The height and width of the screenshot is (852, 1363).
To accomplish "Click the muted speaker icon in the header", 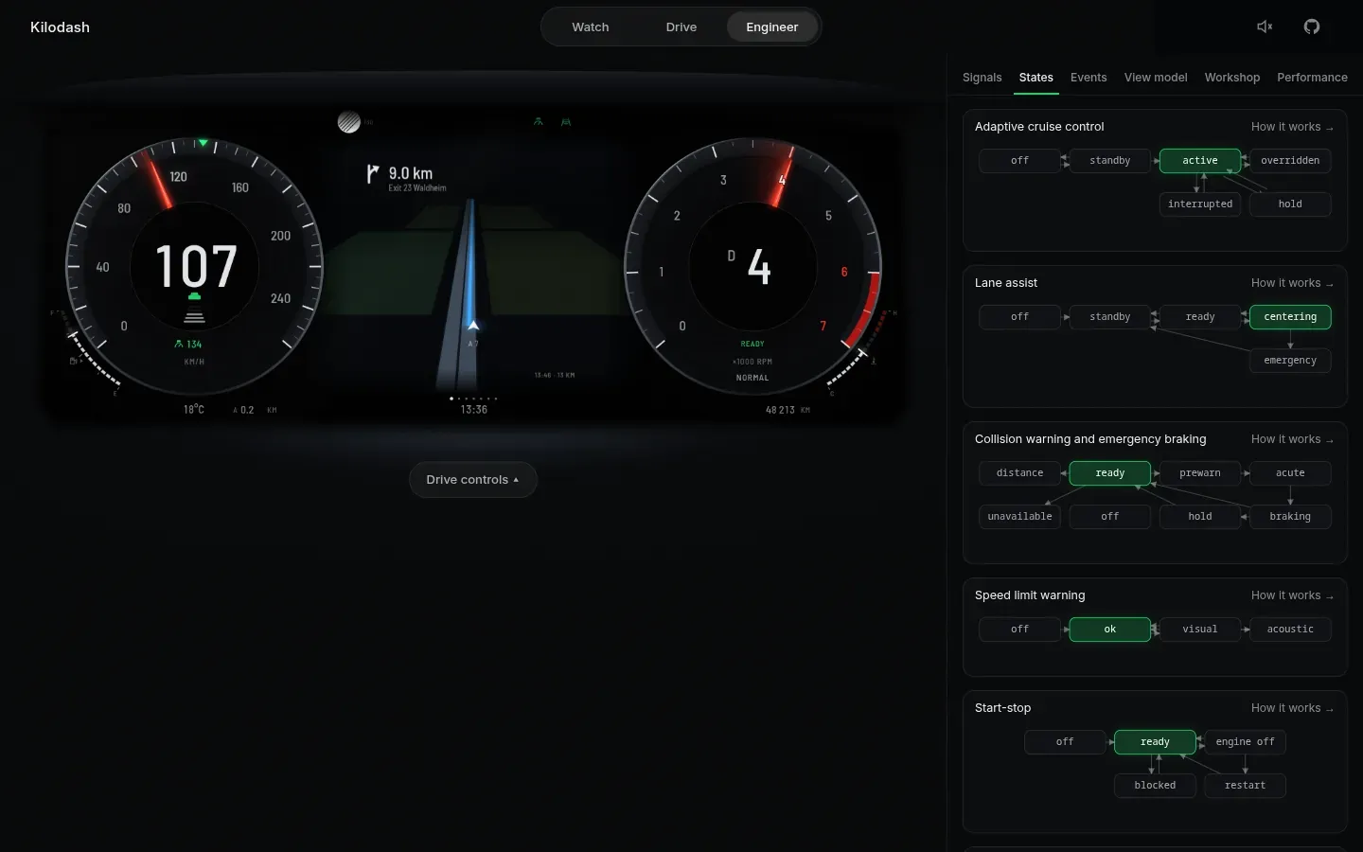I will click(1265, 27).
